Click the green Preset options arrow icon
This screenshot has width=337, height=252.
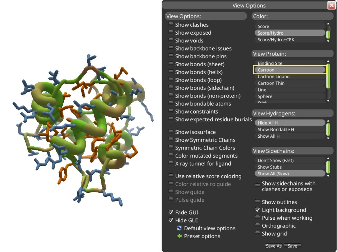coord(179,236)
